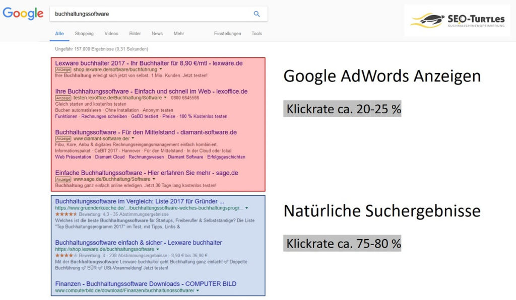Viewport: 516px width, 300px height.
Task: Expand arrow next to shop.lexware.de/buchhaltungssoftware
Action: [158, 249]
